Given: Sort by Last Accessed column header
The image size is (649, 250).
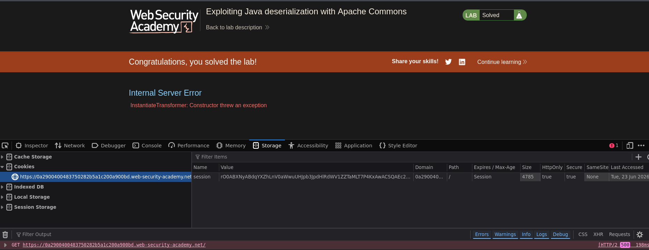Looking at the screenshot, I should click(x=629, y=168).
